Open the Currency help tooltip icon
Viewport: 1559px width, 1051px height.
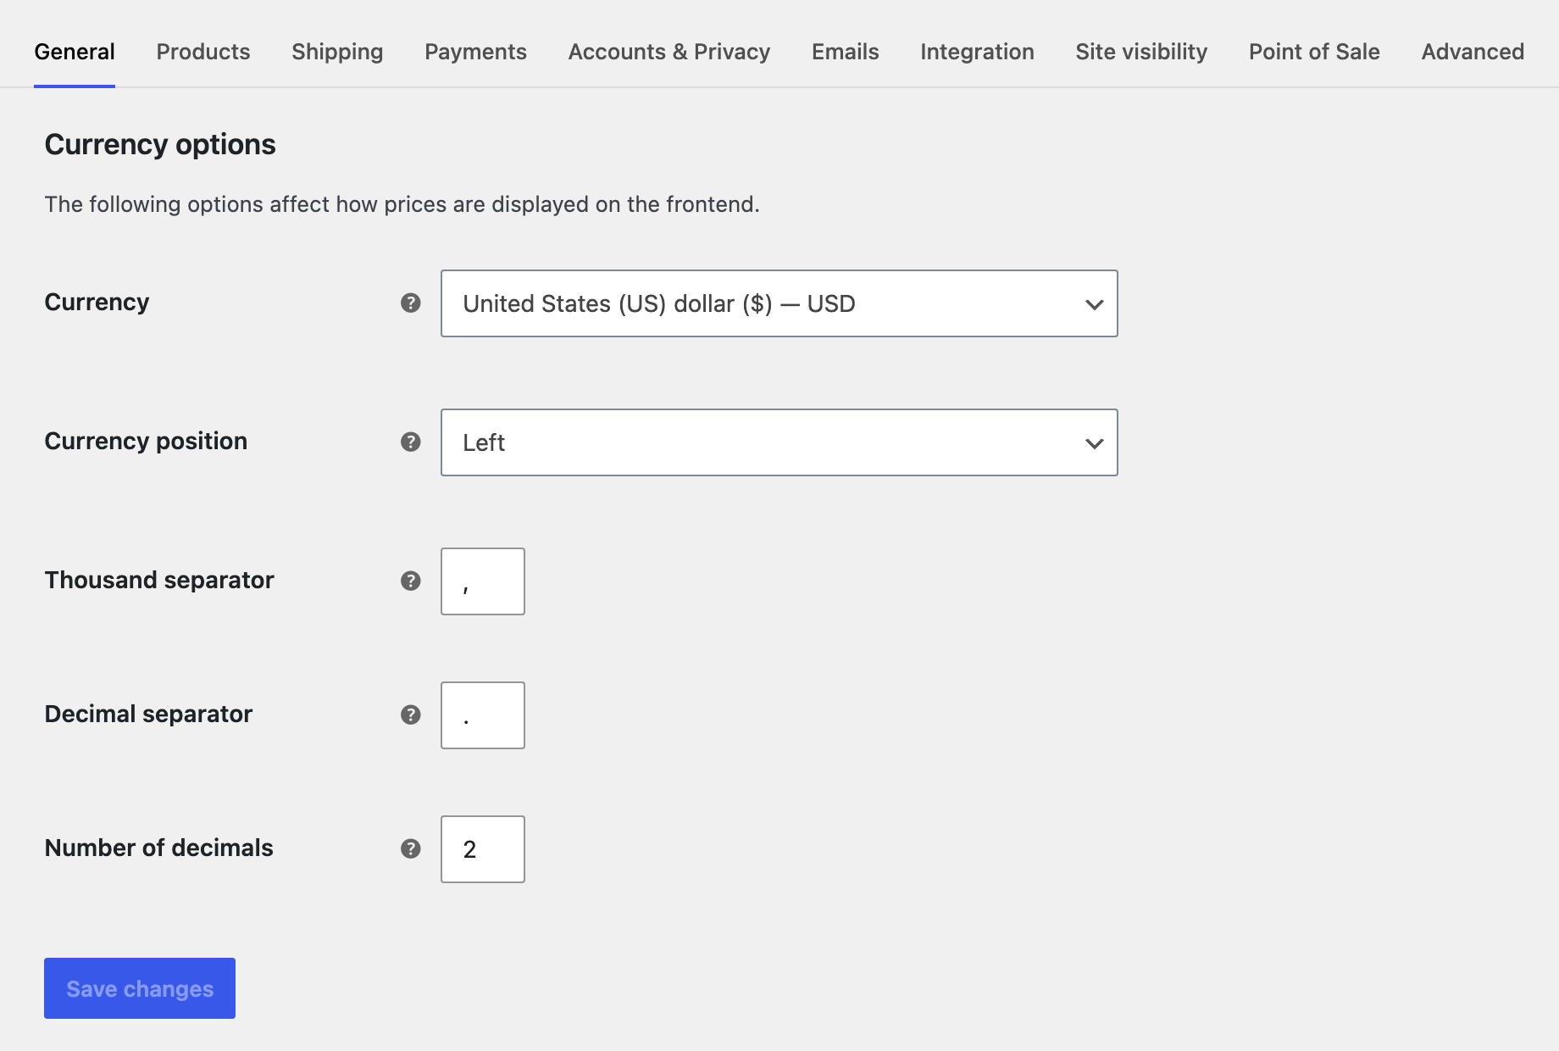(x=411, y=303)
